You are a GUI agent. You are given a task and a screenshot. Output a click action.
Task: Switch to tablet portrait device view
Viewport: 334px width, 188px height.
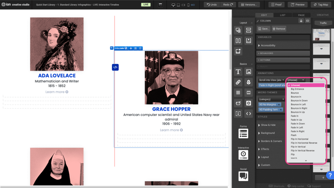(x=178, y=5)
